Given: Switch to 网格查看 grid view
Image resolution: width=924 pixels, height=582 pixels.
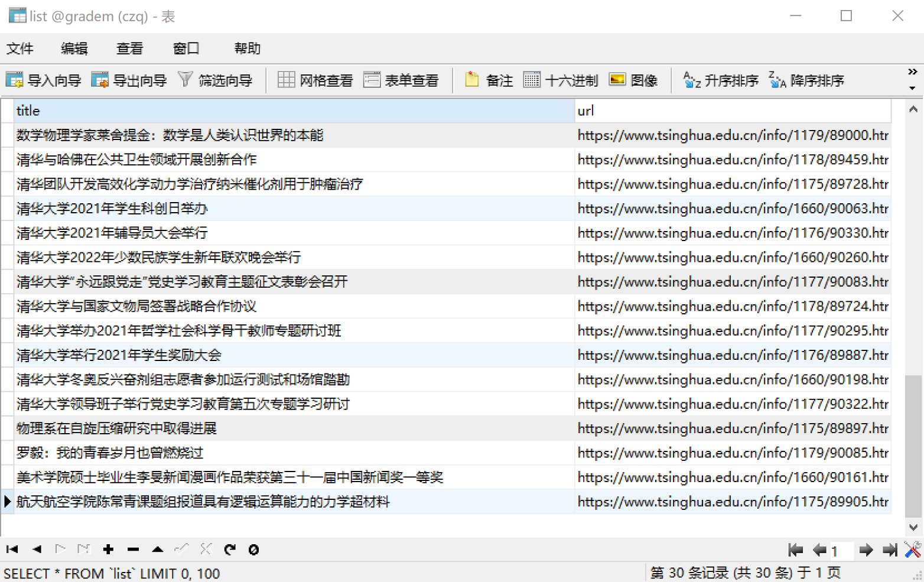Looking at the screenshot, I should [315, 80].
